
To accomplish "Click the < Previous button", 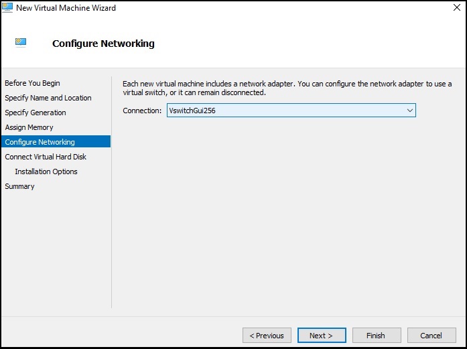I will click(x=267, y=336).
